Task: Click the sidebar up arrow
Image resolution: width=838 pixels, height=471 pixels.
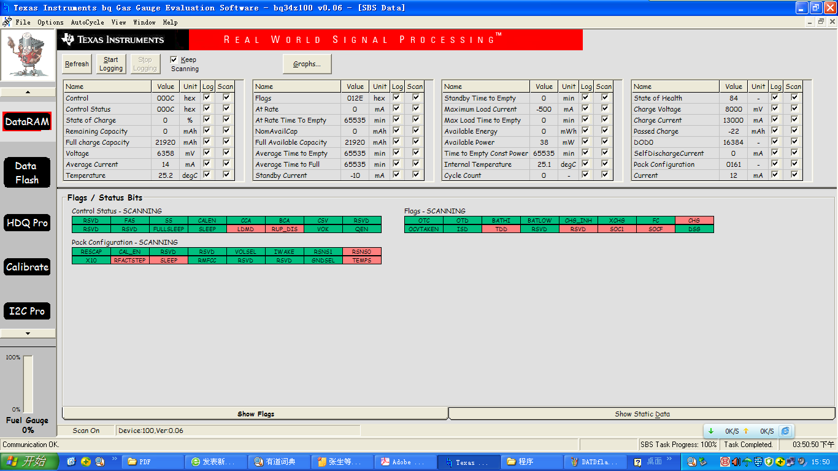Action: coord(28,92)
